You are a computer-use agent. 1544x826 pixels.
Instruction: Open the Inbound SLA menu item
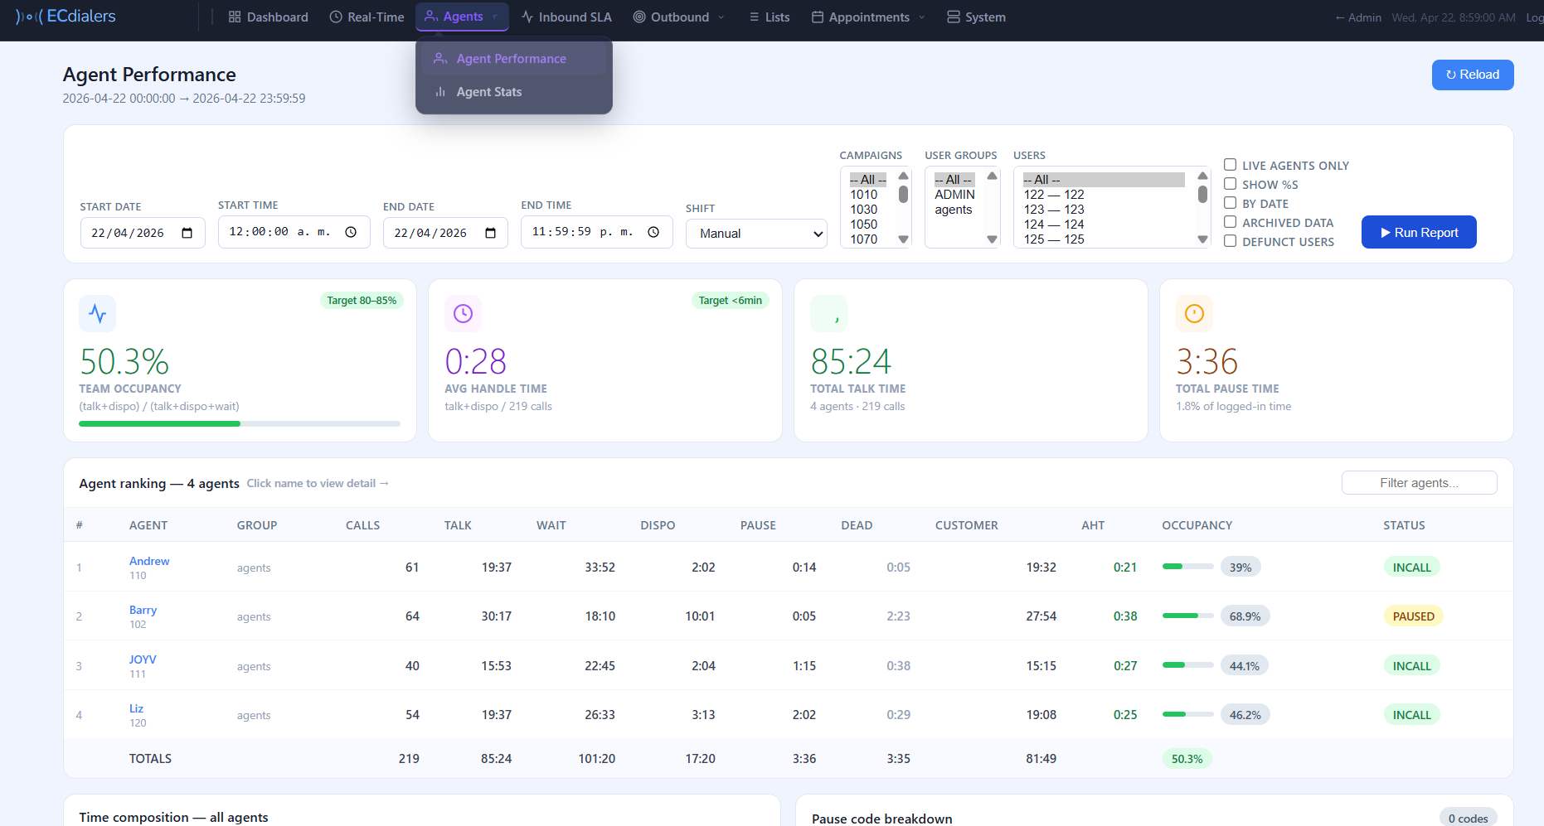[566, 17]
